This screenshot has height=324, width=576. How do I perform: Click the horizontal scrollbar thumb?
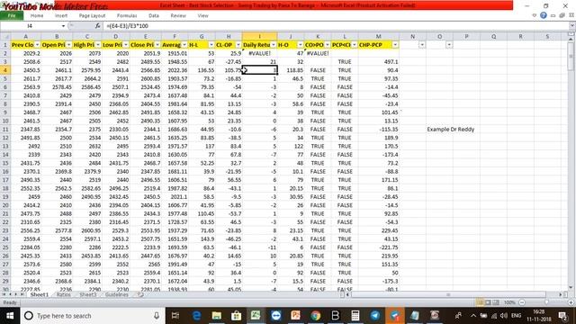[x=448, y=294]
